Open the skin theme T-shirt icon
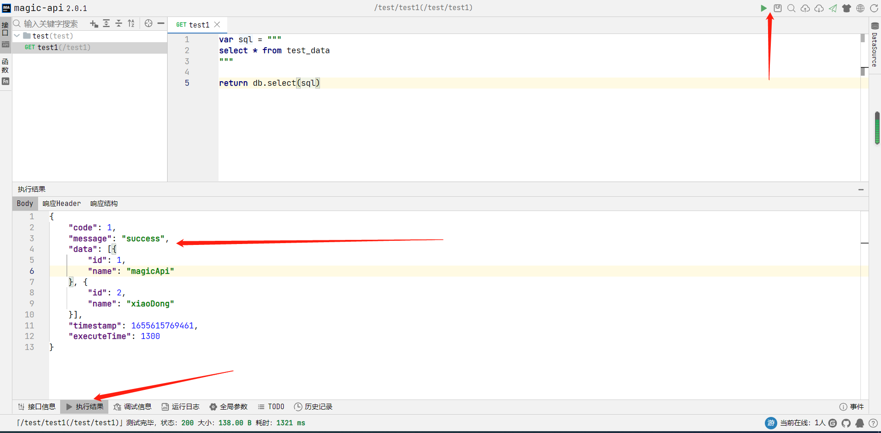This screenshot has width=881, height=433. point(847,8)
